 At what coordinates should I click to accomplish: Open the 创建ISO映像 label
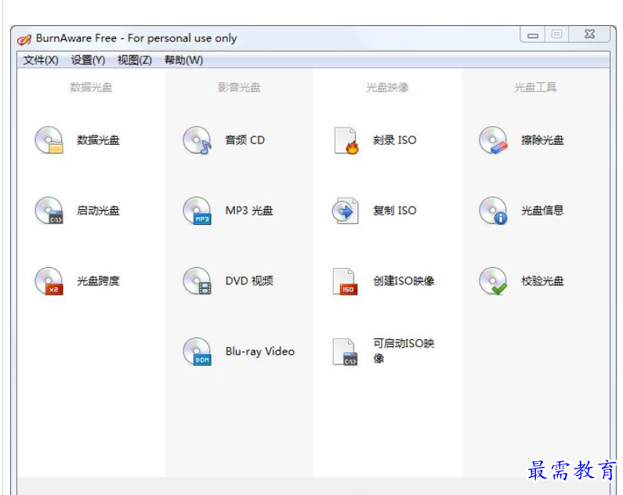[x=404, y=280]
